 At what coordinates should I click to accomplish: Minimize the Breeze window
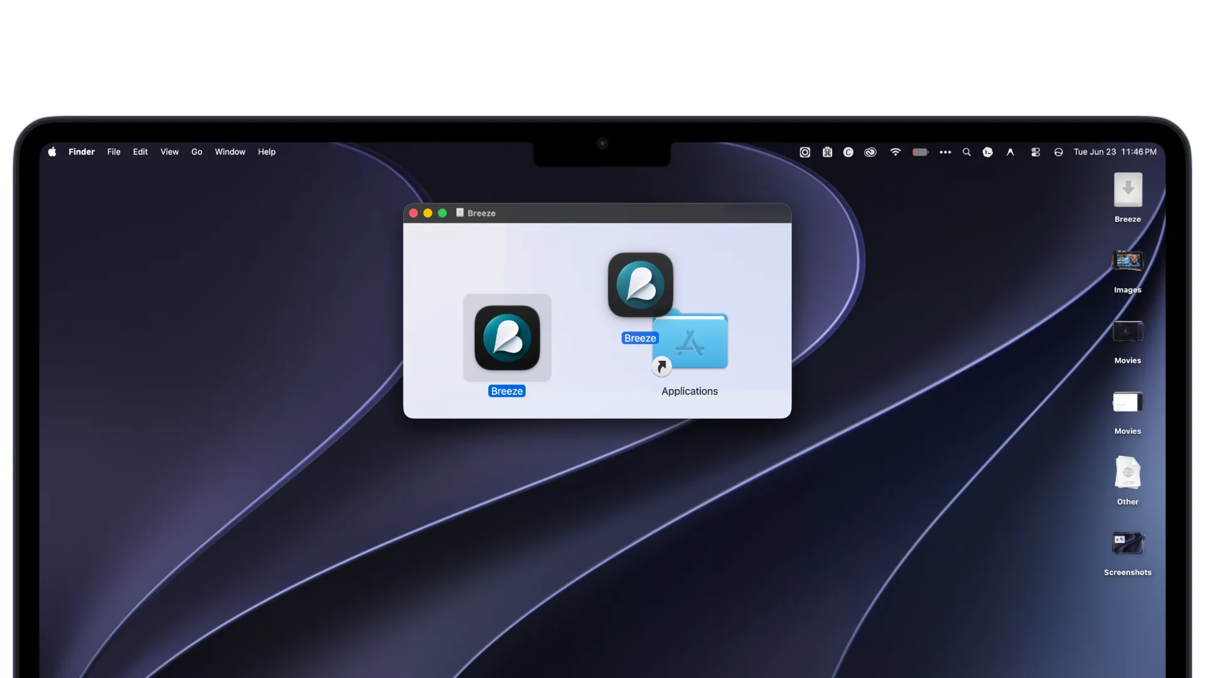pyautogui.click(x=428, y=213)
